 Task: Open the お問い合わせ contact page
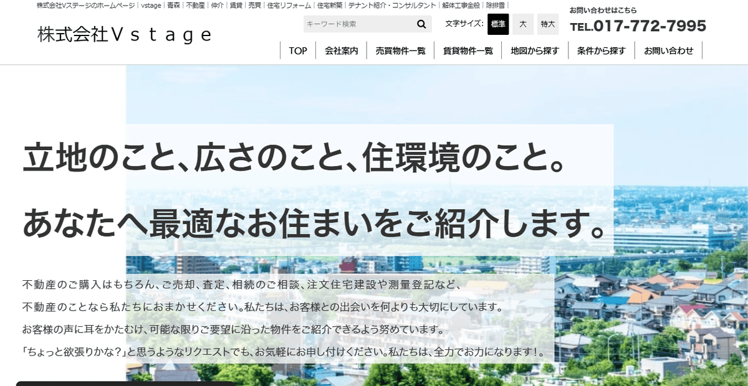(x=668, y=50)
